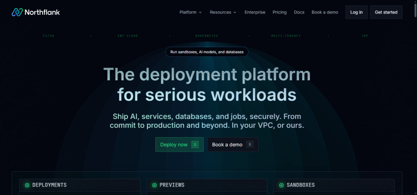Click the Northflank brand name text
Viewport: 417px width, 195px height.
coord(42,12)
